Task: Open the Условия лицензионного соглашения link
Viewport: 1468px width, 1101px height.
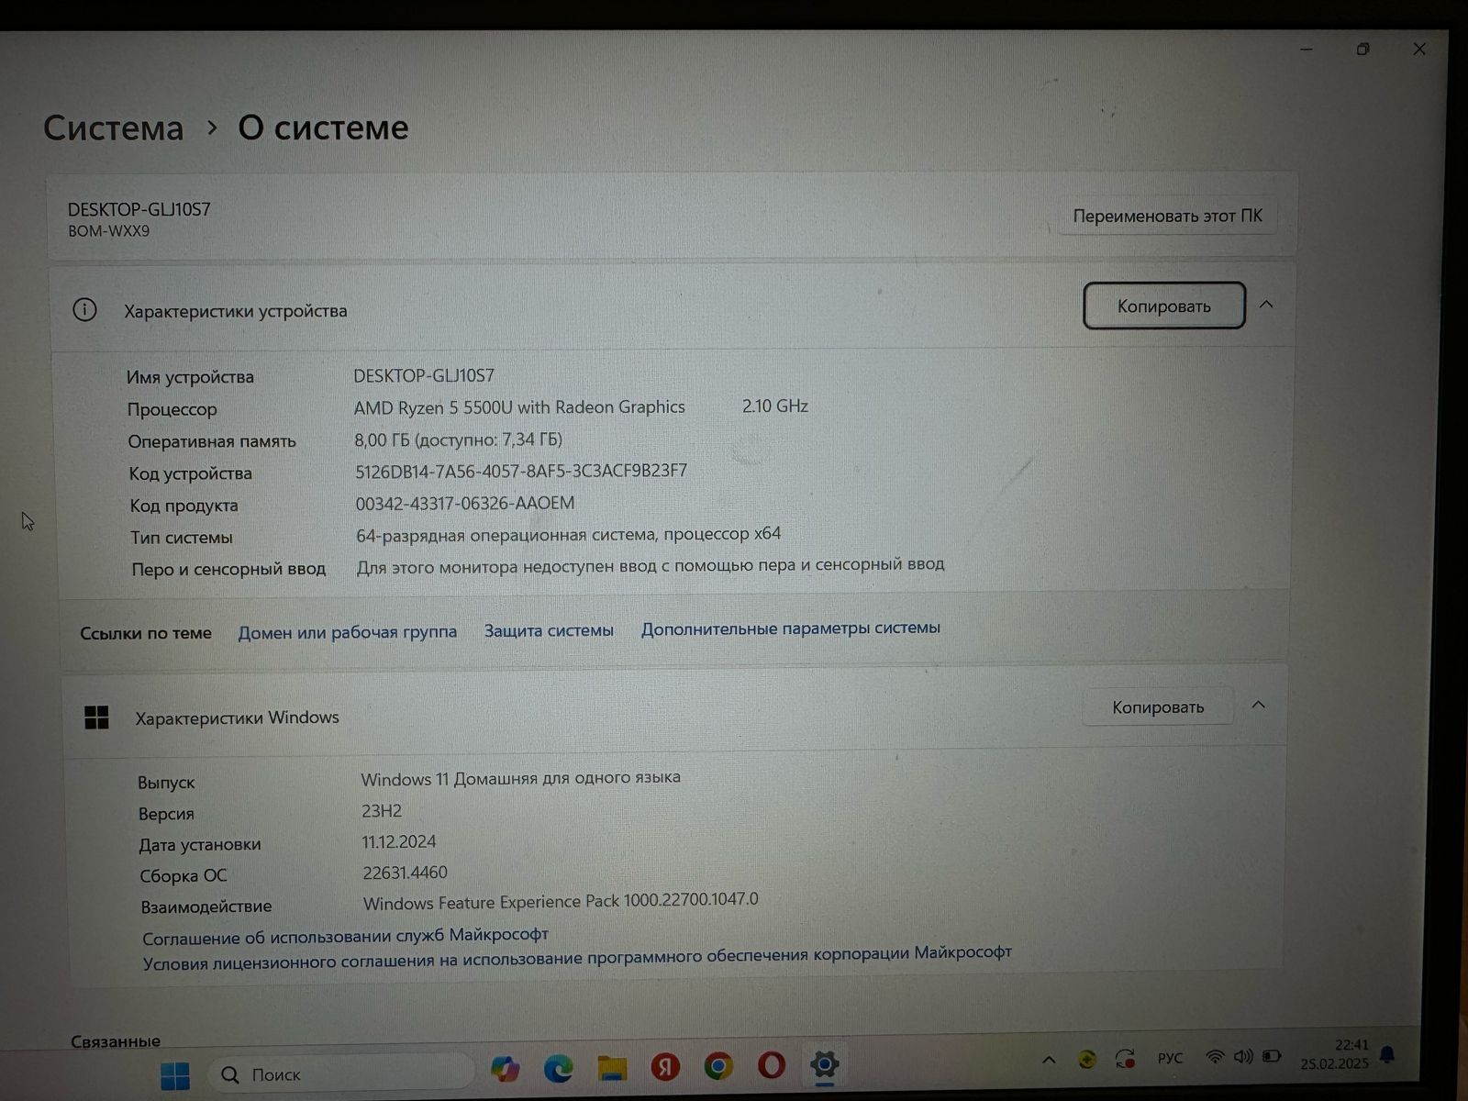Action: pyautogui.click(x=577, y=959)
